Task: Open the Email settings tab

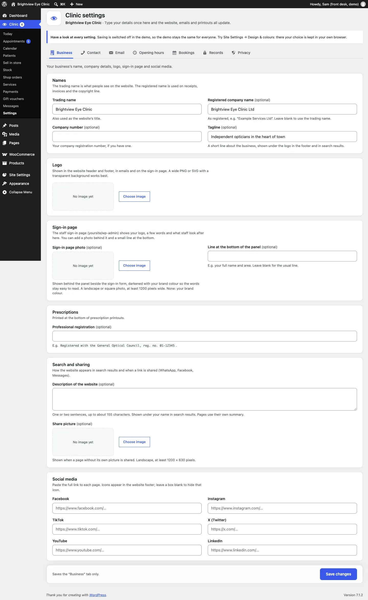Action: coord(117,53)
